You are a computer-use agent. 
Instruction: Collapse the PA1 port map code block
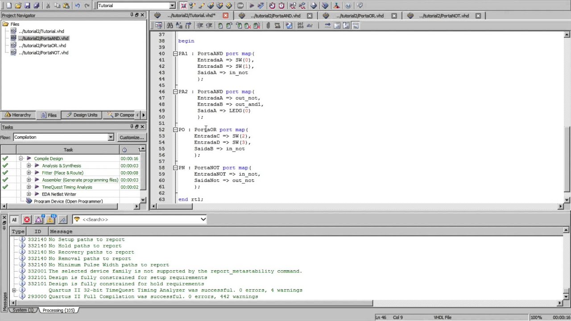tap(175, 53)
